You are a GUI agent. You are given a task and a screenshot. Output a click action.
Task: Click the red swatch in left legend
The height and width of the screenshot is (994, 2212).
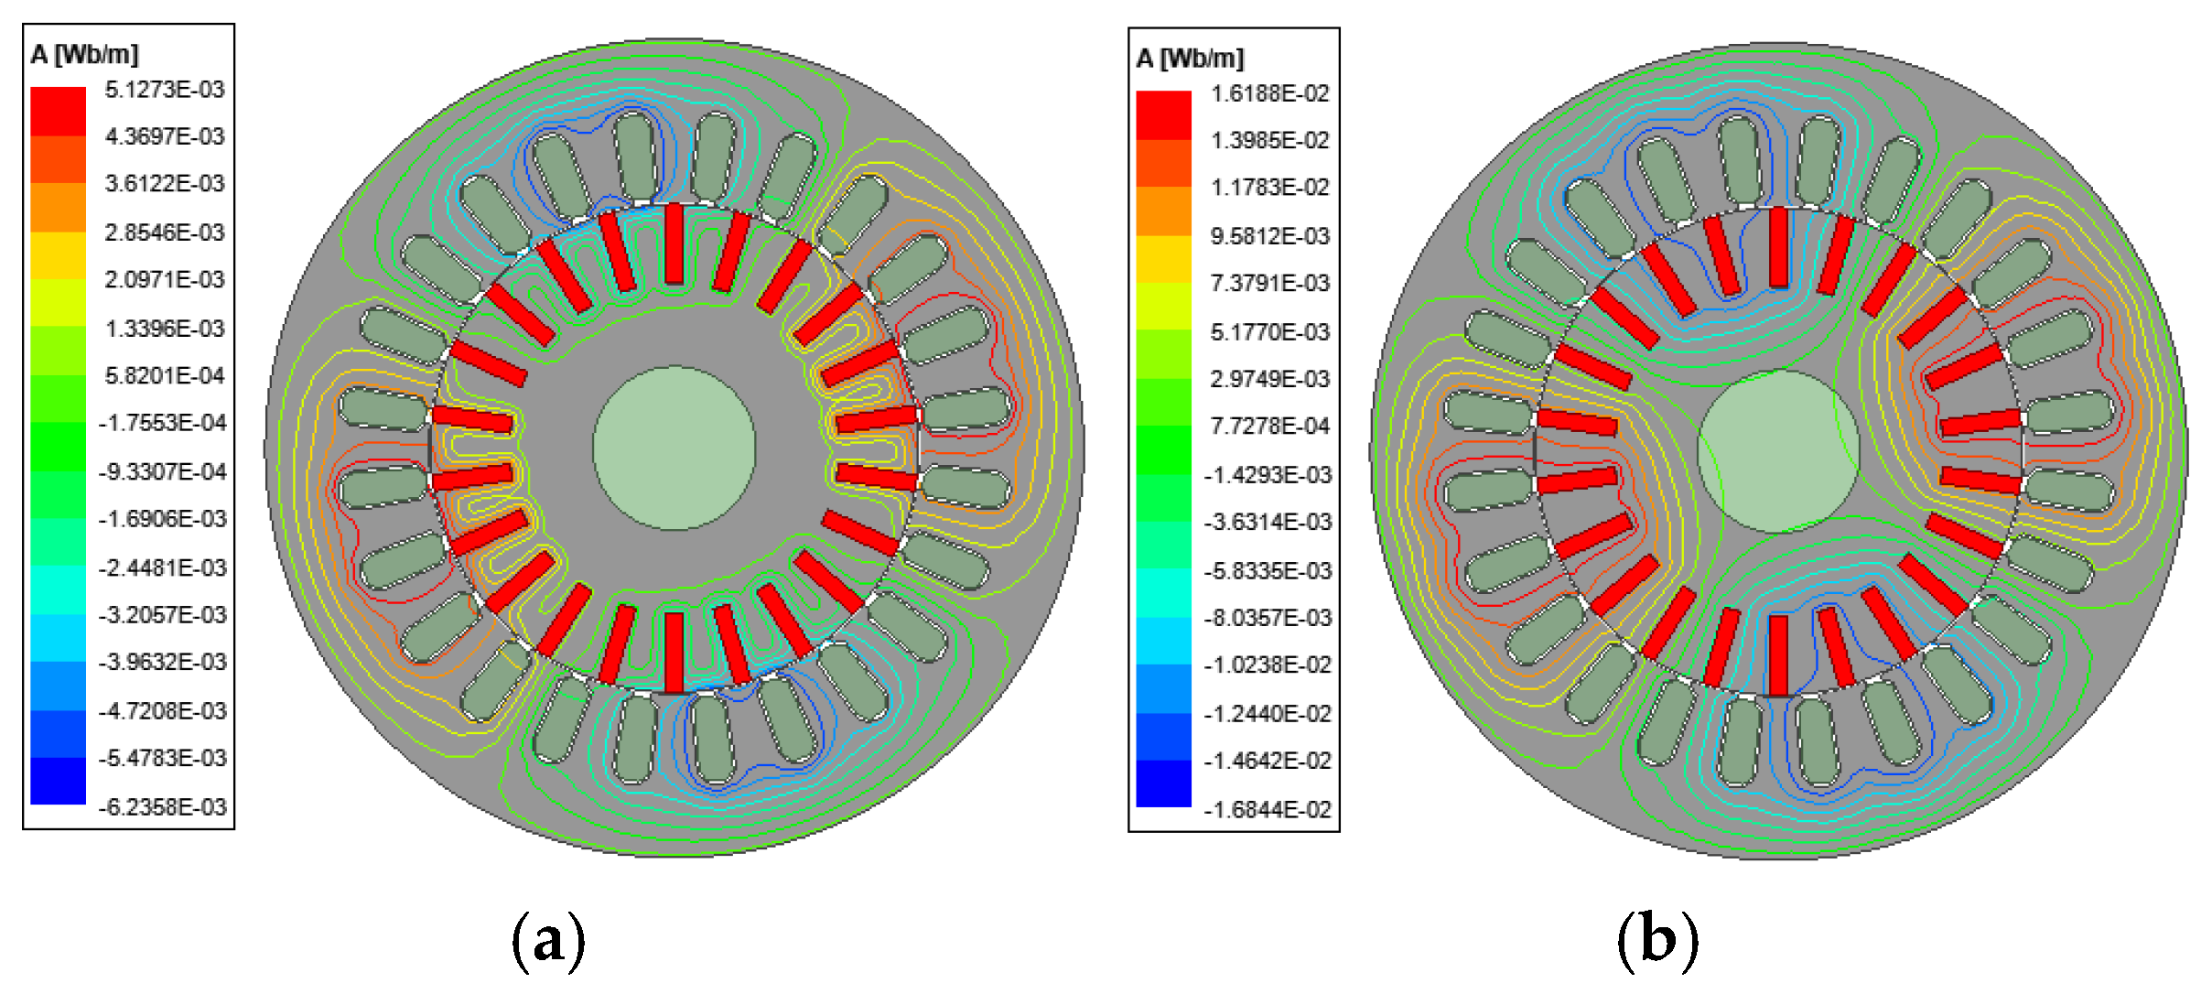click(x=58, y=111)
